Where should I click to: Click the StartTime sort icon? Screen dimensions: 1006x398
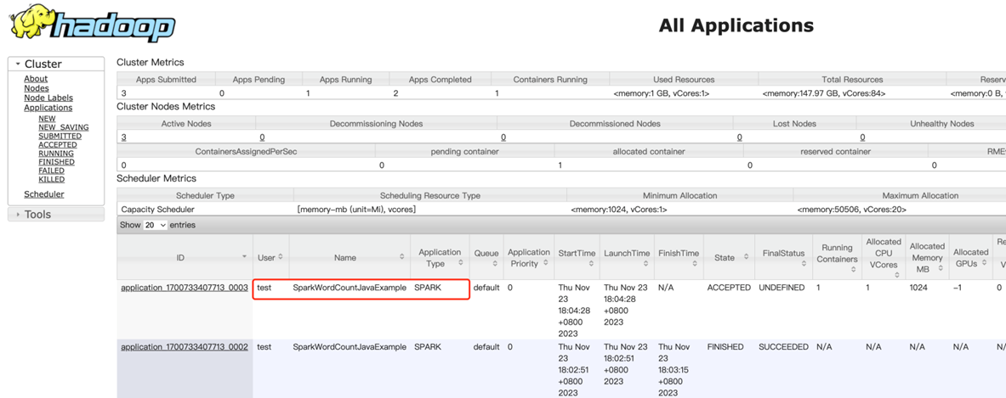[591, 264]
